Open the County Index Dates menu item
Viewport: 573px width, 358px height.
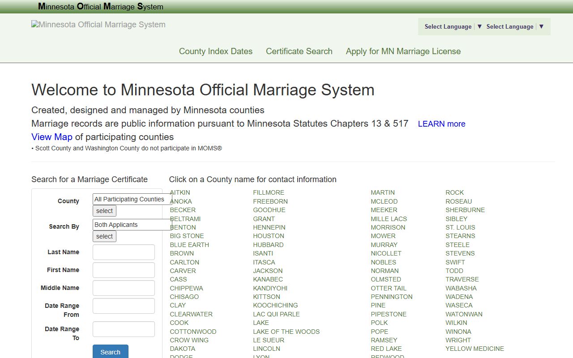pyautogui.click(x=216, y=51)
